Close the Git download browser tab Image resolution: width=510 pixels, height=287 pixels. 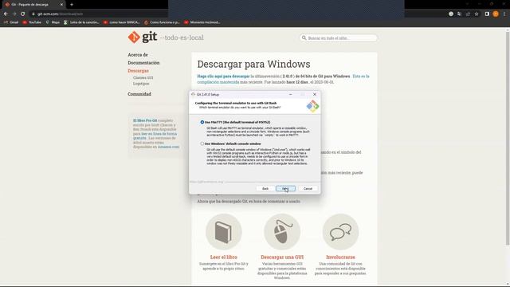pyautogui.click(x=61, y=5)
